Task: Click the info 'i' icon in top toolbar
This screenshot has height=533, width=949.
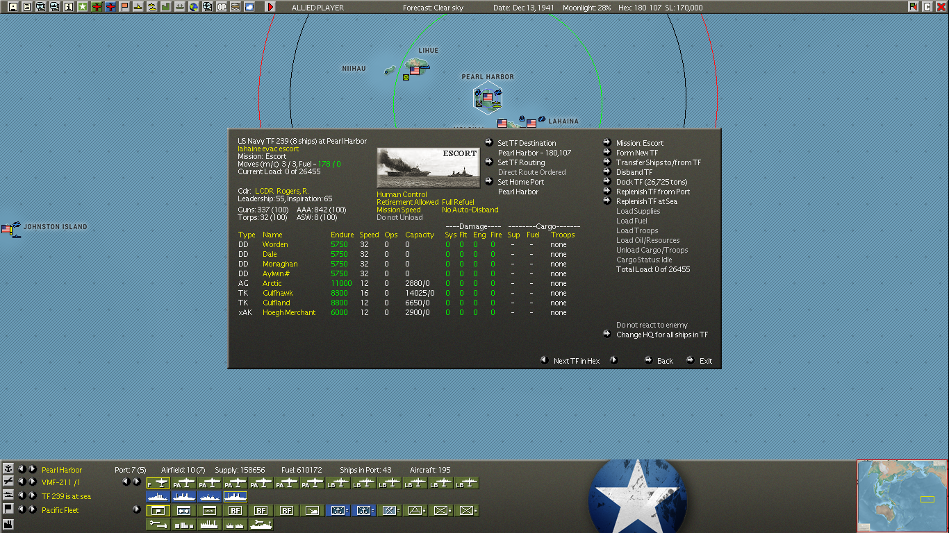Action: (68, 7)
